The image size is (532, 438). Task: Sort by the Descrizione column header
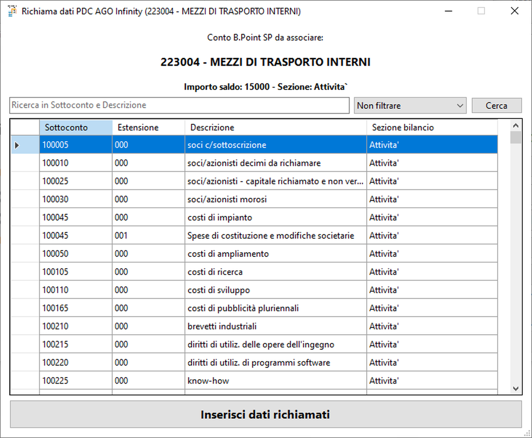(x=276, y=127)
